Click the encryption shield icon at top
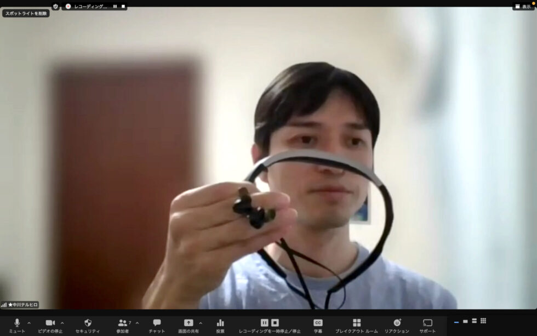This screenshot has width=537, height=336. click(55, 7)
